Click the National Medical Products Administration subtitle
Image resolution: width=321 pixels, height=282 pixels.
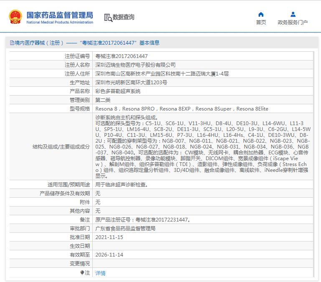[x=60, y=22]
